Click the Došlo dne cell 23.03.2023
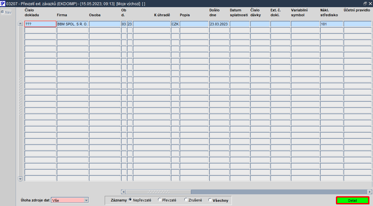Viewport: 373px width, 206px height. coord(219,24)
